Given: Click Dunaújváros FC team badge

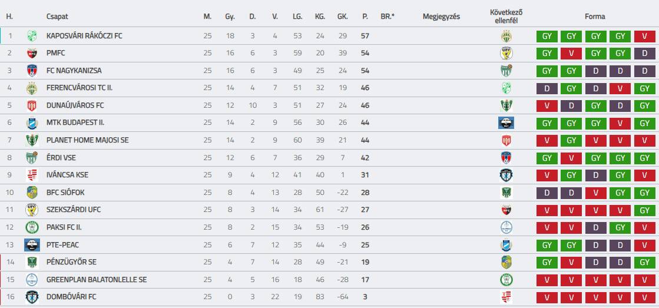Looking at the screenshot, I should coord(32,106).
